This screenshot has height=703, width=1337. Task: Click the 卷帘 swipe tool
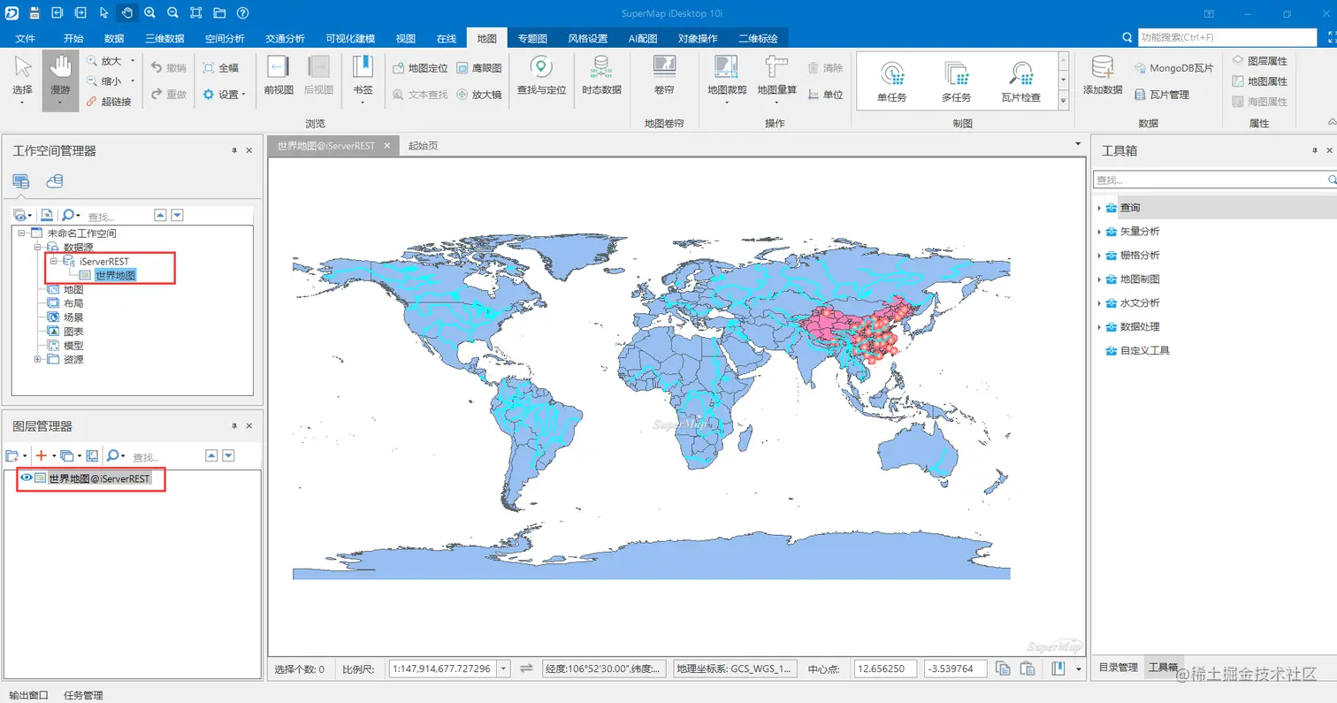(664, 75)
